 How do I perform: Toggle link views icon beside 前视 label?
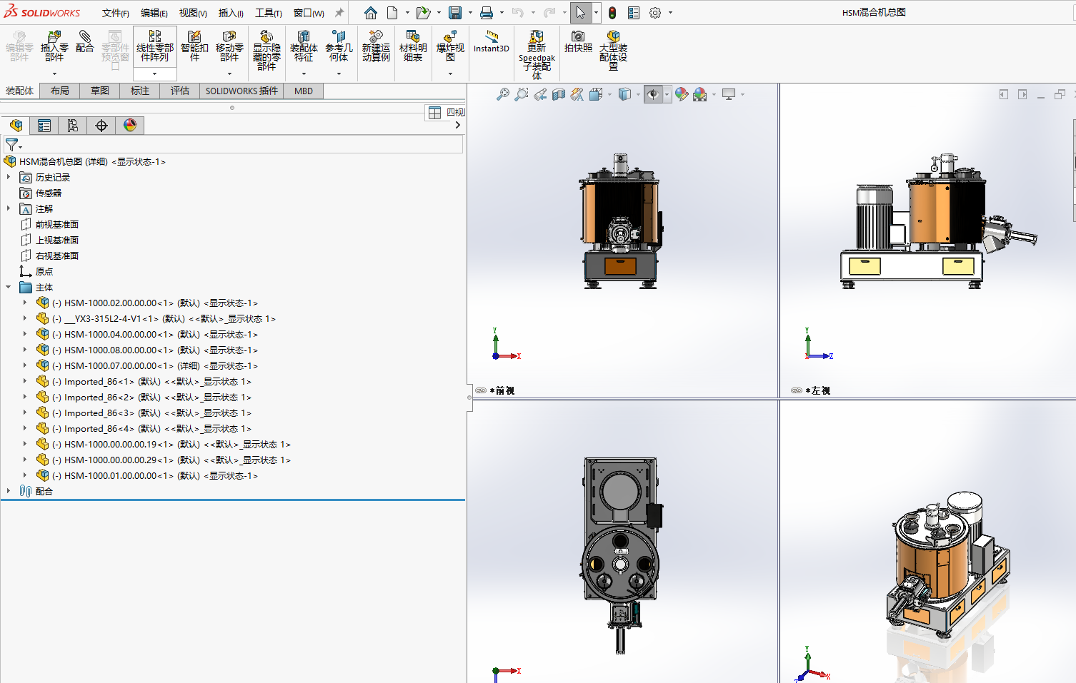(x=481, y=390)
